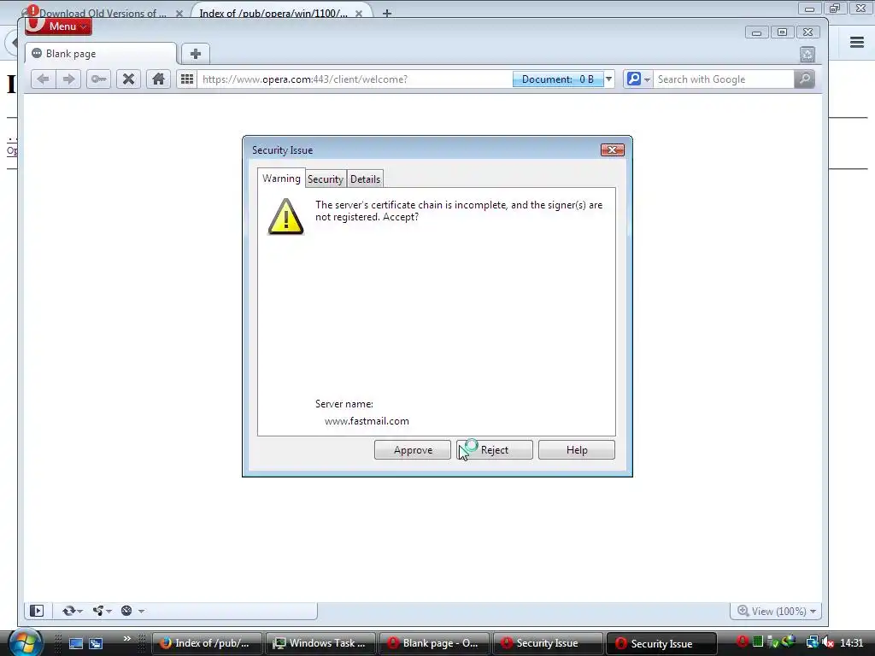Click the Approve button

pyautogui.click(x=413, y=449)
